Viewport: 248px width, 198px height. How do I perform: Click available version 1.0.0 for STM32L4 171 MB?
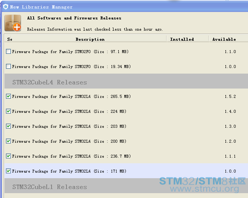click(x=230, y=171)
